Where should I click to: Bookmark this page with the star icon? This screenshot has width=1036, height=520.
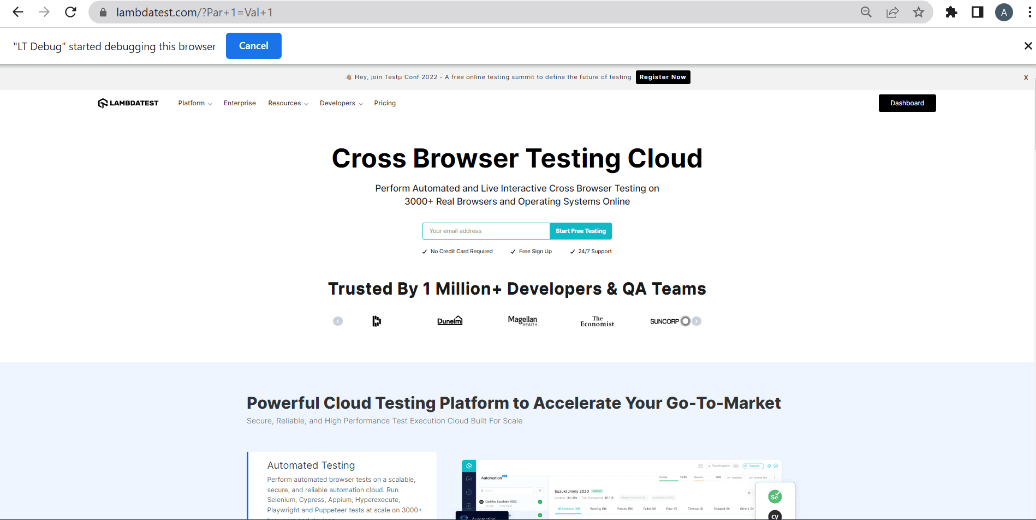[x=919, y=12]
